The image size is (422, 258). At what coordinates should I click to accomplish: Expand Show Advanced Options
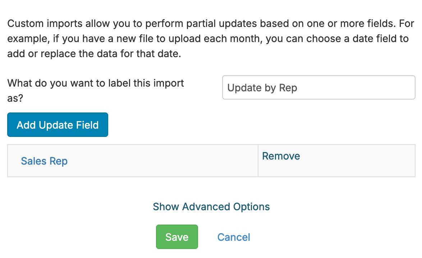click(x=211, y=207)
